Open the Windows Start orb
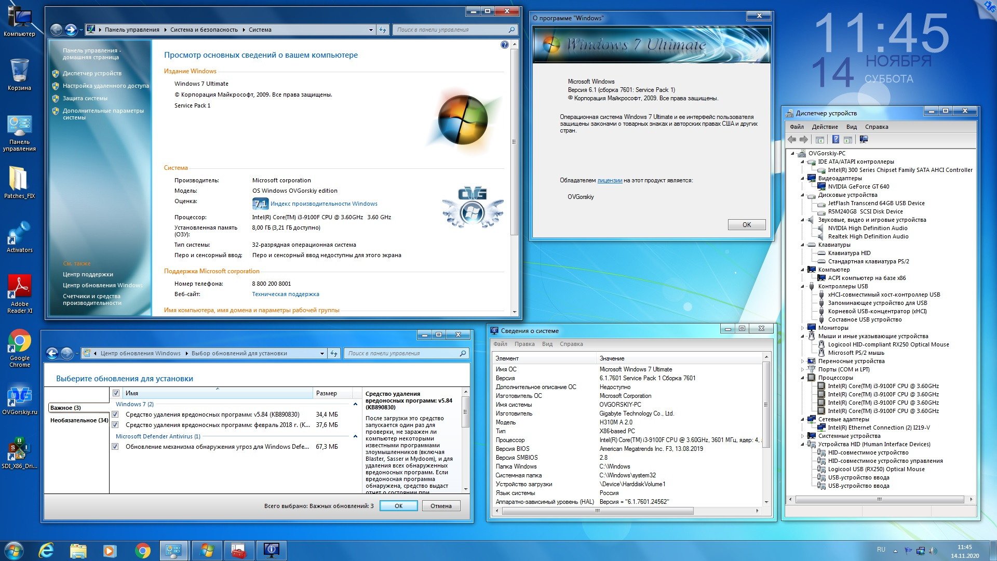Image resolution: width=997 pixels, height=561 pixels. coord(14,551)
